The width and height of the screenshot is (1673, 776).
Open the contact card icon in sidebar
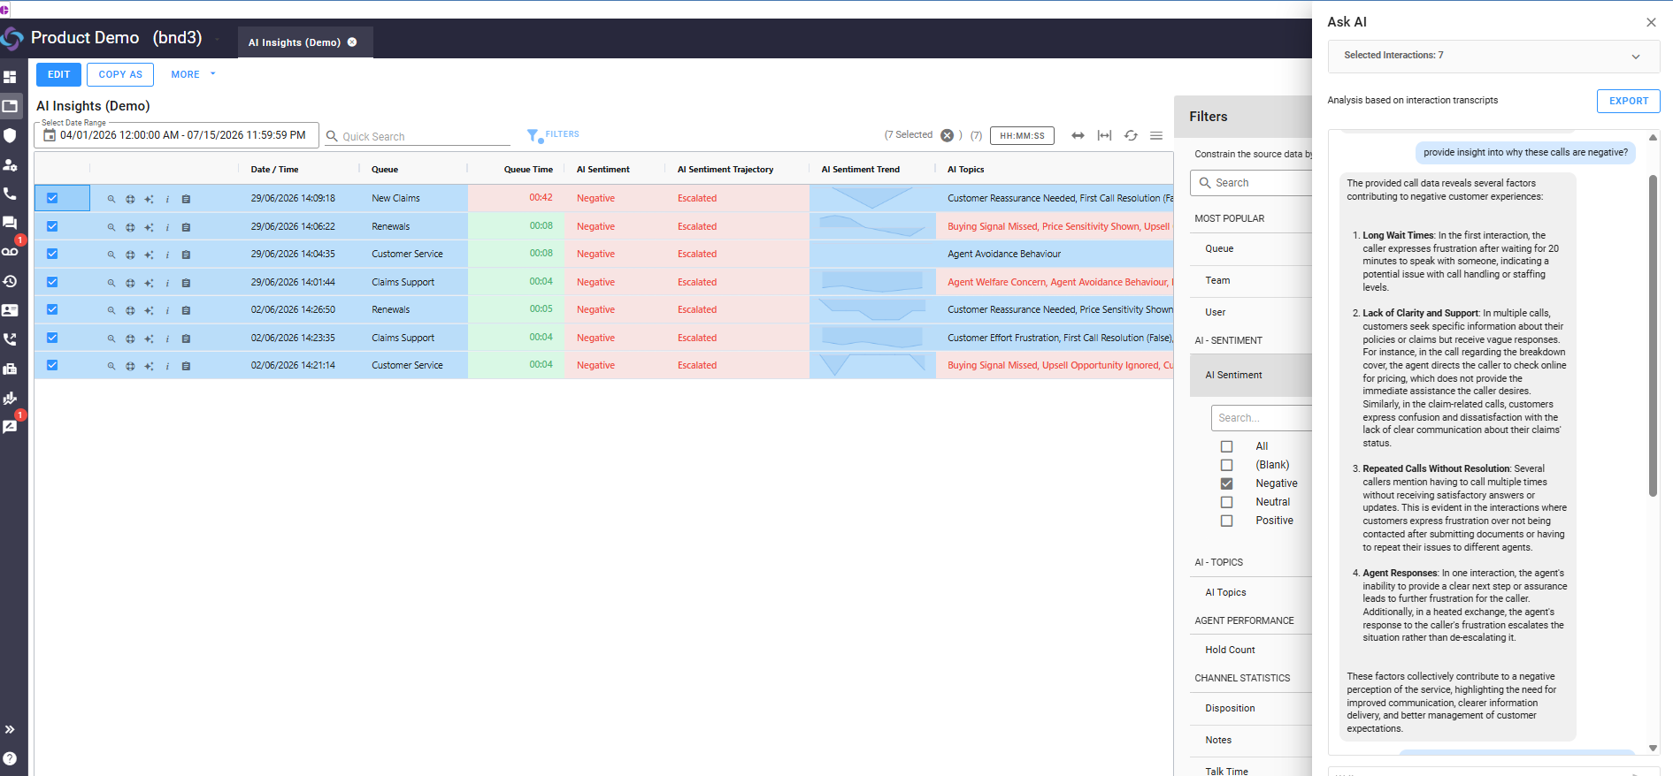(10, 310)
